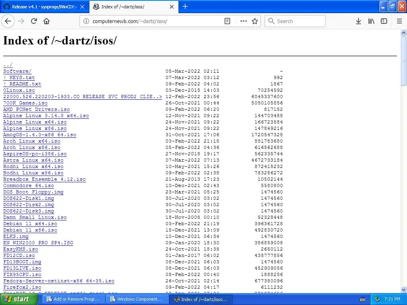Download 700K Games.iso
407x305 pixels.
25,103
